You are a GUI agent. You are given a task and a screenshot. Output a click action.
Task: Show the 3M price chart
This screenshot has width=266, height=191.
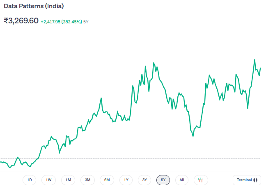pos(87,180)
